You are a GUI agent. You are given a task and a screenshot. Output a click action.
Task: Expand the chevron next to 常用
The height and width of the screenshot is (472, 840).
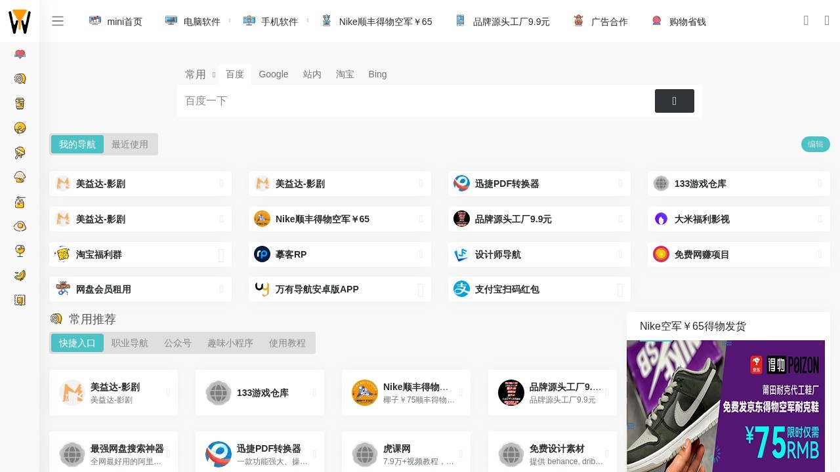pyautogui.click(x=213, y=75)
